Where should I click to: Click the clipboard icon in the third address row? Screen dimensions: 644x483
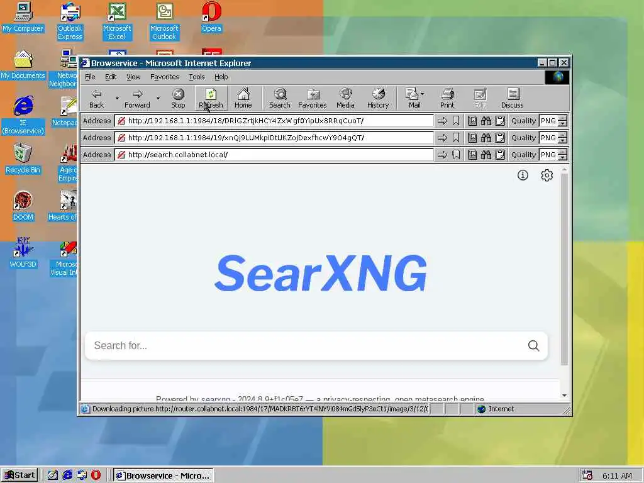point(500,155)
